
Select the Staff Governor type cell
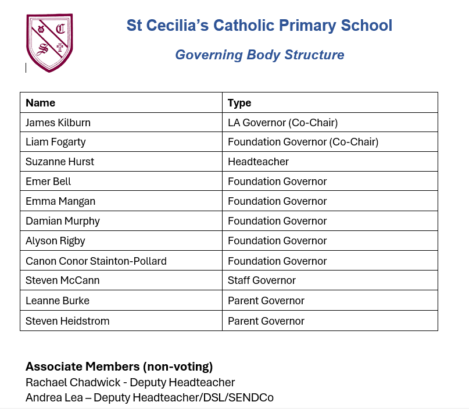(x=262, y=280)
